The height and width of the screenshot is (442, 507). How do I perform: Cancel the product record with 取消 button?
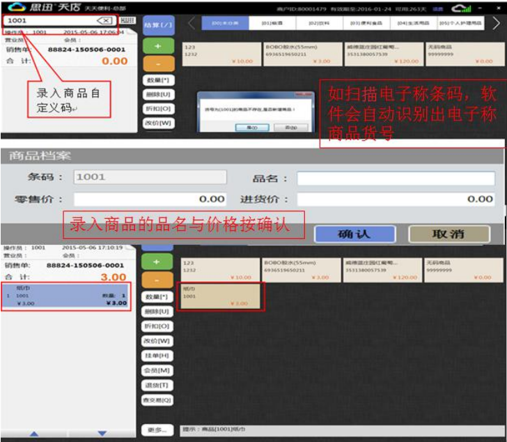coord(449,234)
